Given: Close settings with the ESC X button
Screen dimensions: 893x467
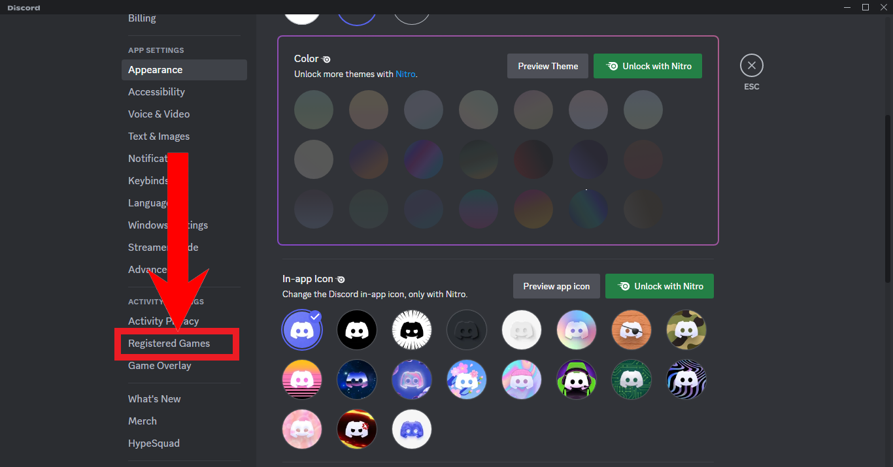Looking at the screenshot, I should pos(752,65).
